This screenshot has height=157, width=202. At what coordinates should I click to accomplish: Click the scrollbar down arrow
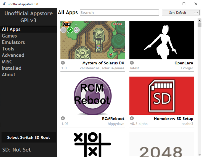200,155
